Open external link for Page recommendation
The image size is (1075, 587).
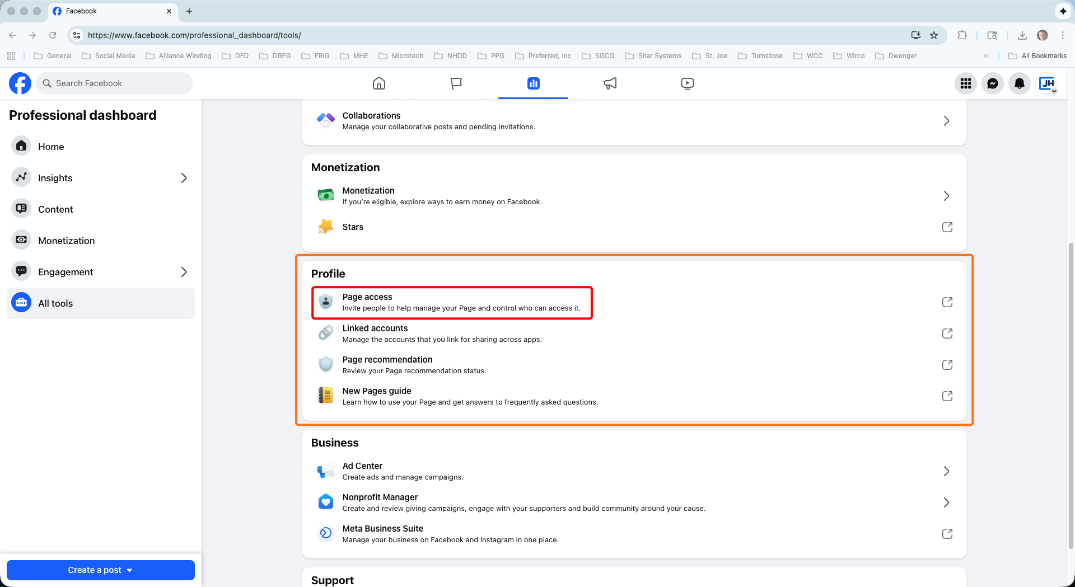click(947, 365)
